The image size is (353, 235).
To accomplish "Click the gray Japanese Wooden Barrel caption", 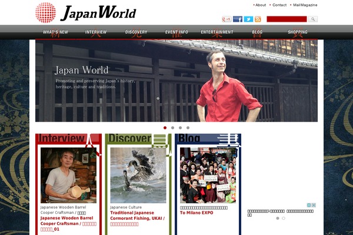I will tap(63, 210).
